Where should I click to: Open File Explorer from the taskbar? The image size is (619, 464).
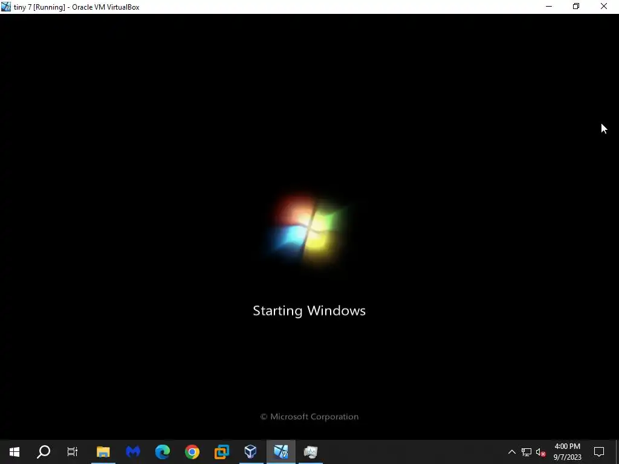pyautogui.click(x=103, y=452)
